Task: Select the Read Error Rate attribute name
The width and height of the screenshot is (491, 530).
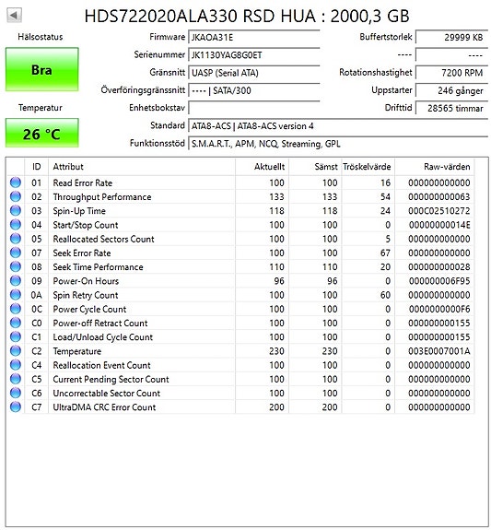Action: point(83,183)
